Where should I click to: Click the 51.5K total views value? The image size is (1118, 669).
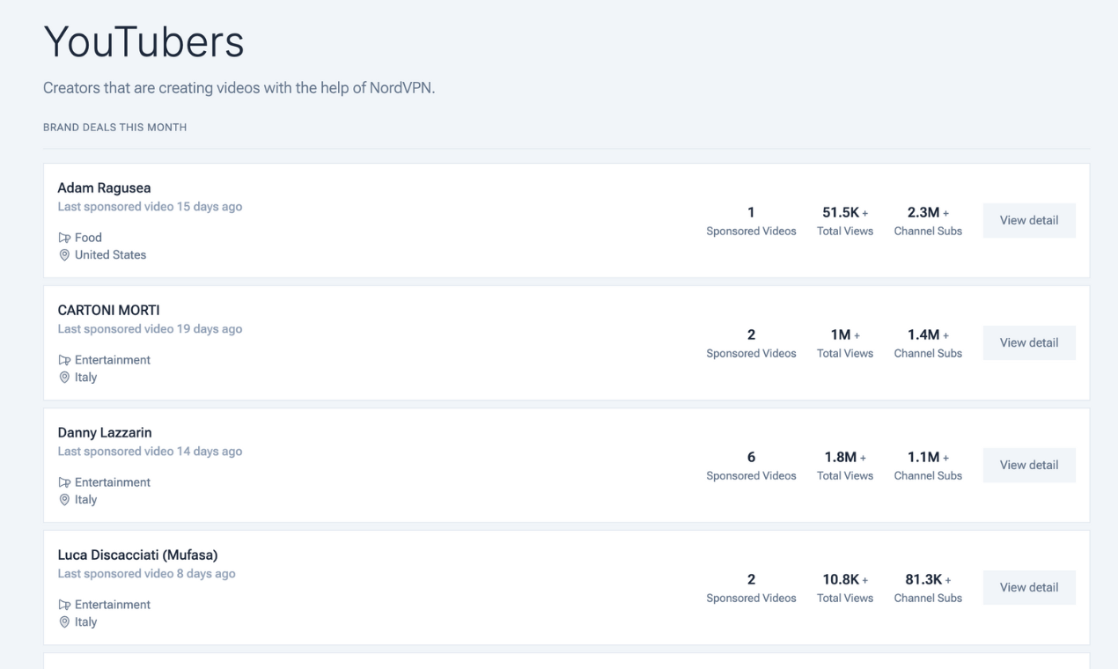tap(841, 212)
